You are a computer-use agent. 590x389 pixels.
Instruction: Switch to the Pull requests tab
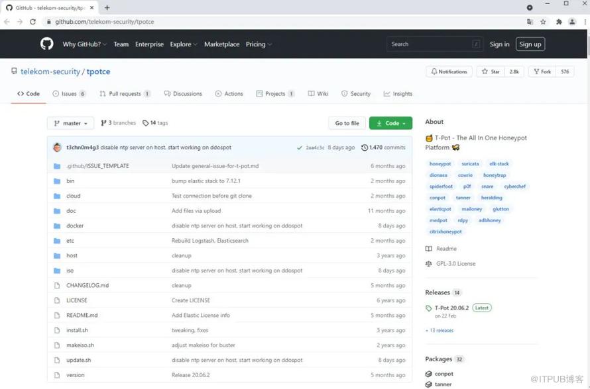(125, 93)
